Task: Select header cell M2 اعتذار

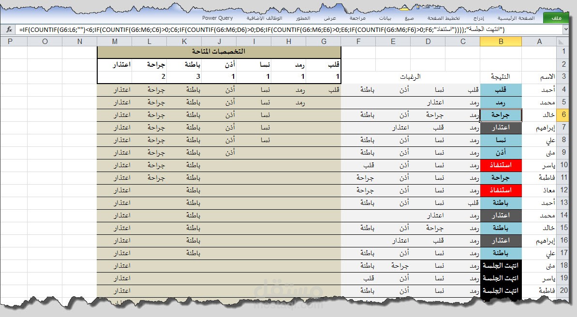Action: click(x=115, y=65)
